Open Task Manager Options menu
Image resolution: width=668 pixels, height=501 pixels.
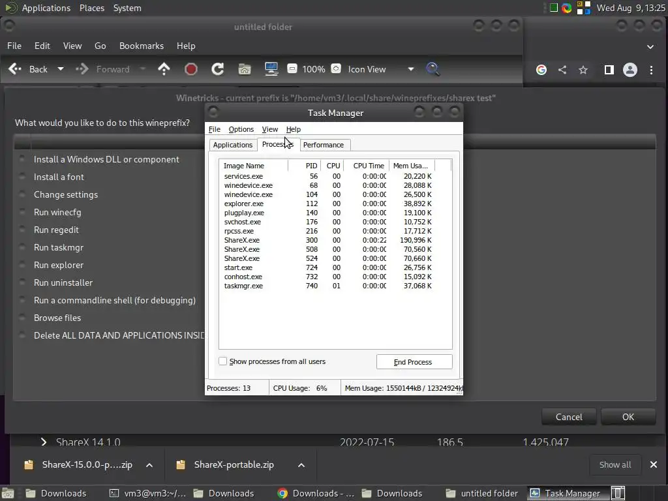click(241, 129)
